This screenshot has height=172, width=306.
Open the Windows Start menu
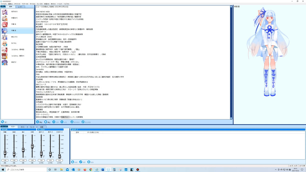[x=3, y=170]
